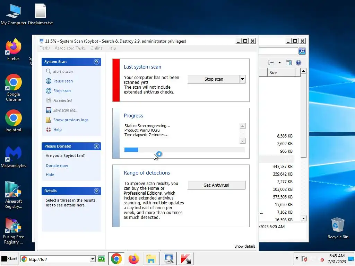Select the Recycle Bin icon
Viewport: 355px width, 266px height.
338,228
